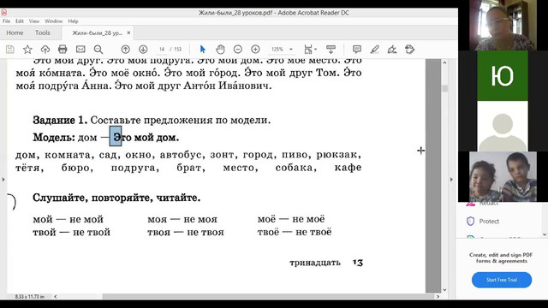Click the Start Free Trial button
Viewport: 548px width, 308px height.
[502, 280]
